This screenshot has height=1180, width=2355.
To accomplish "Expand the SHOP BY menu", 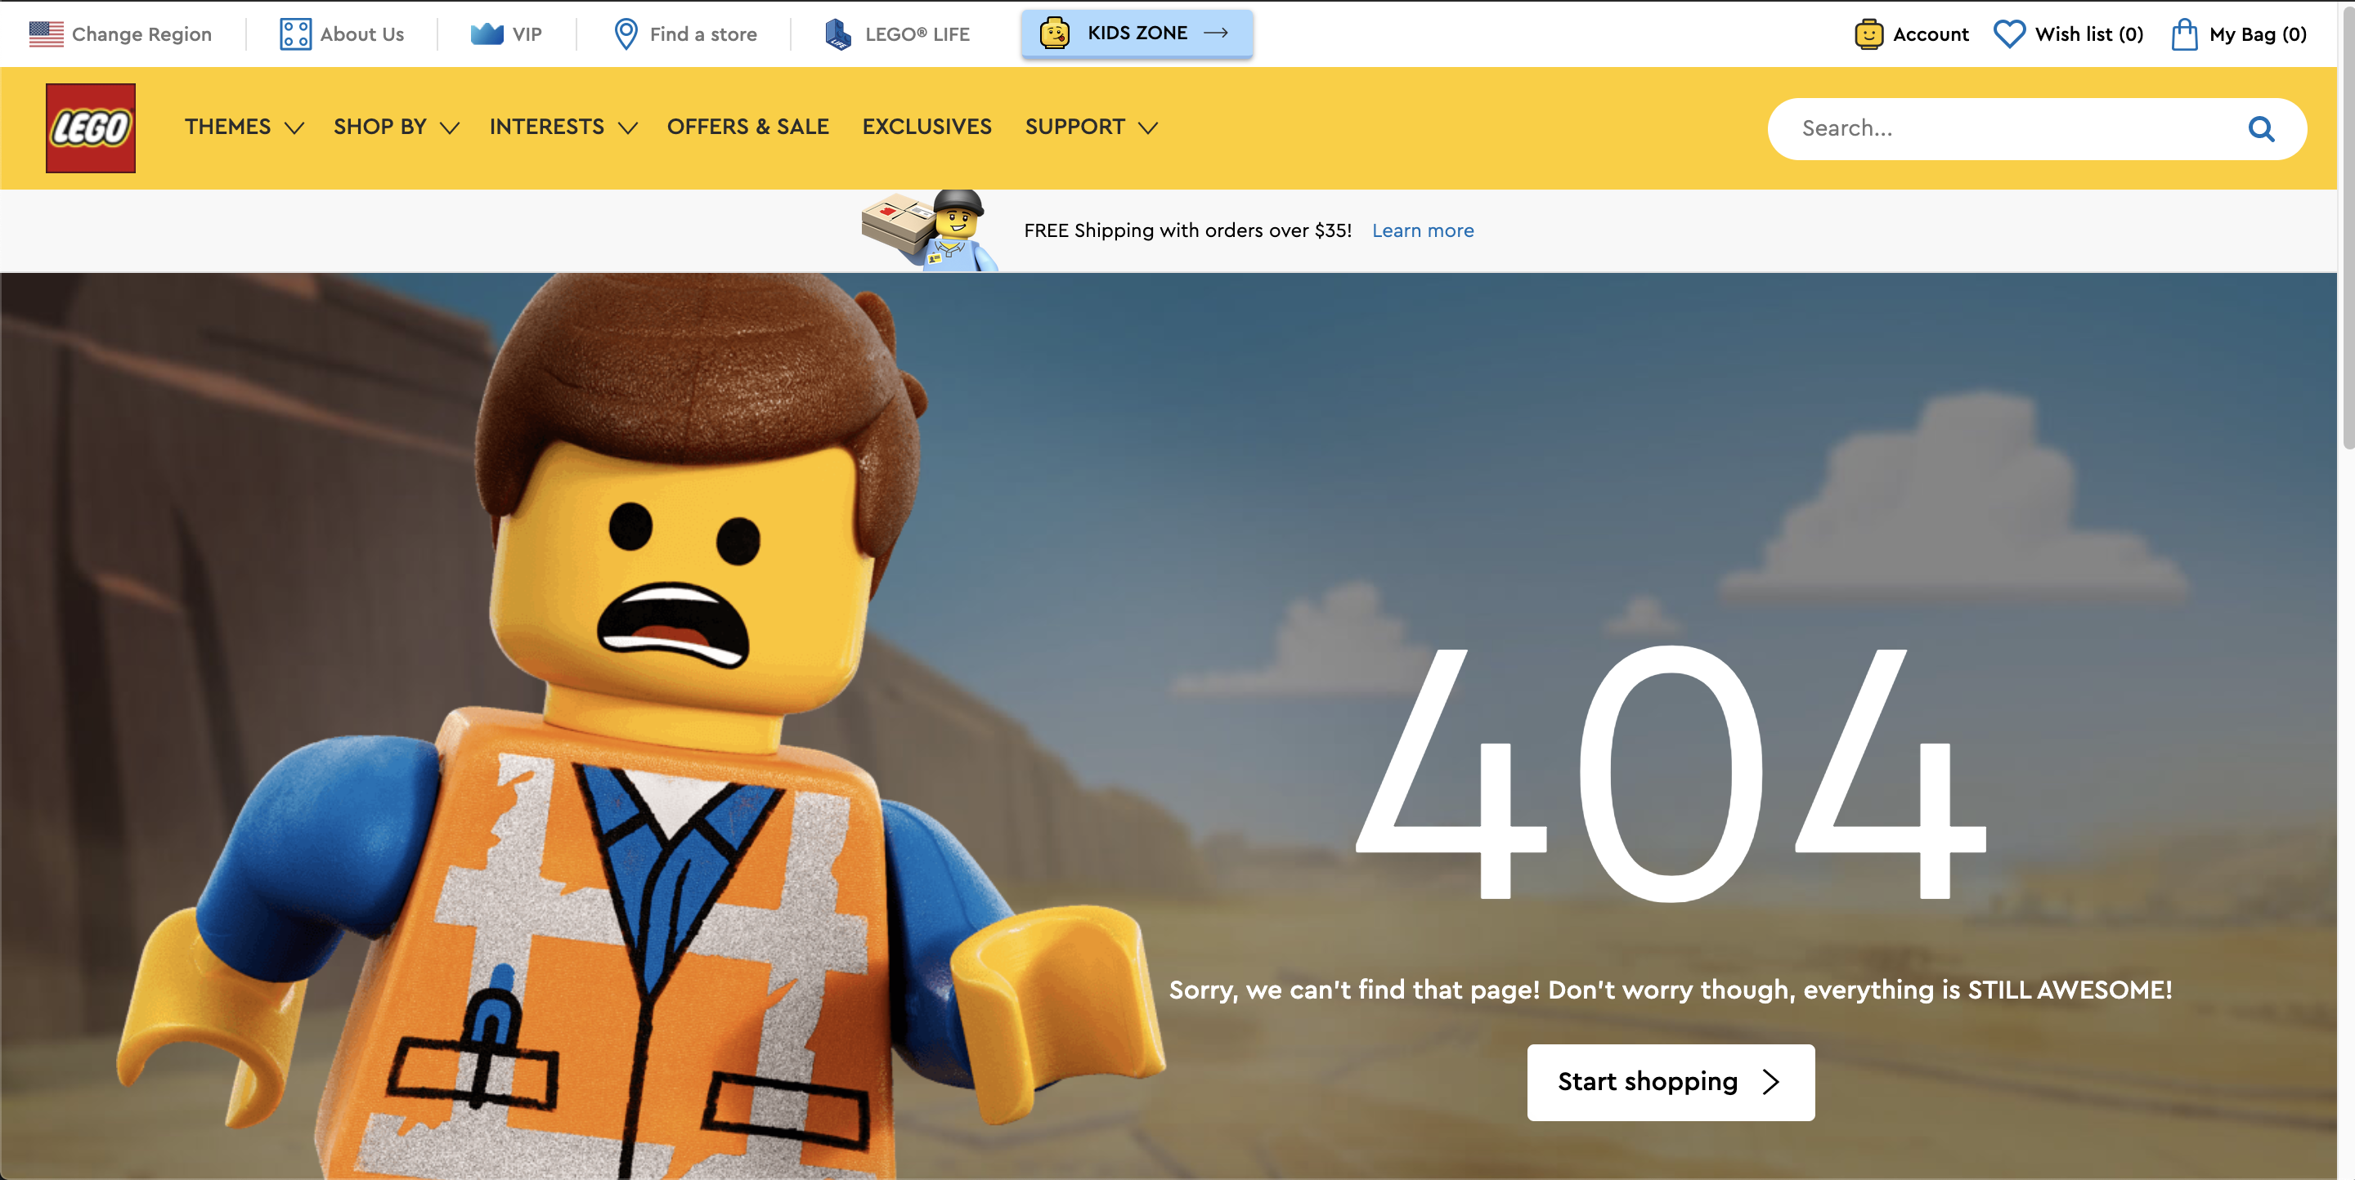I will point(396,127).
